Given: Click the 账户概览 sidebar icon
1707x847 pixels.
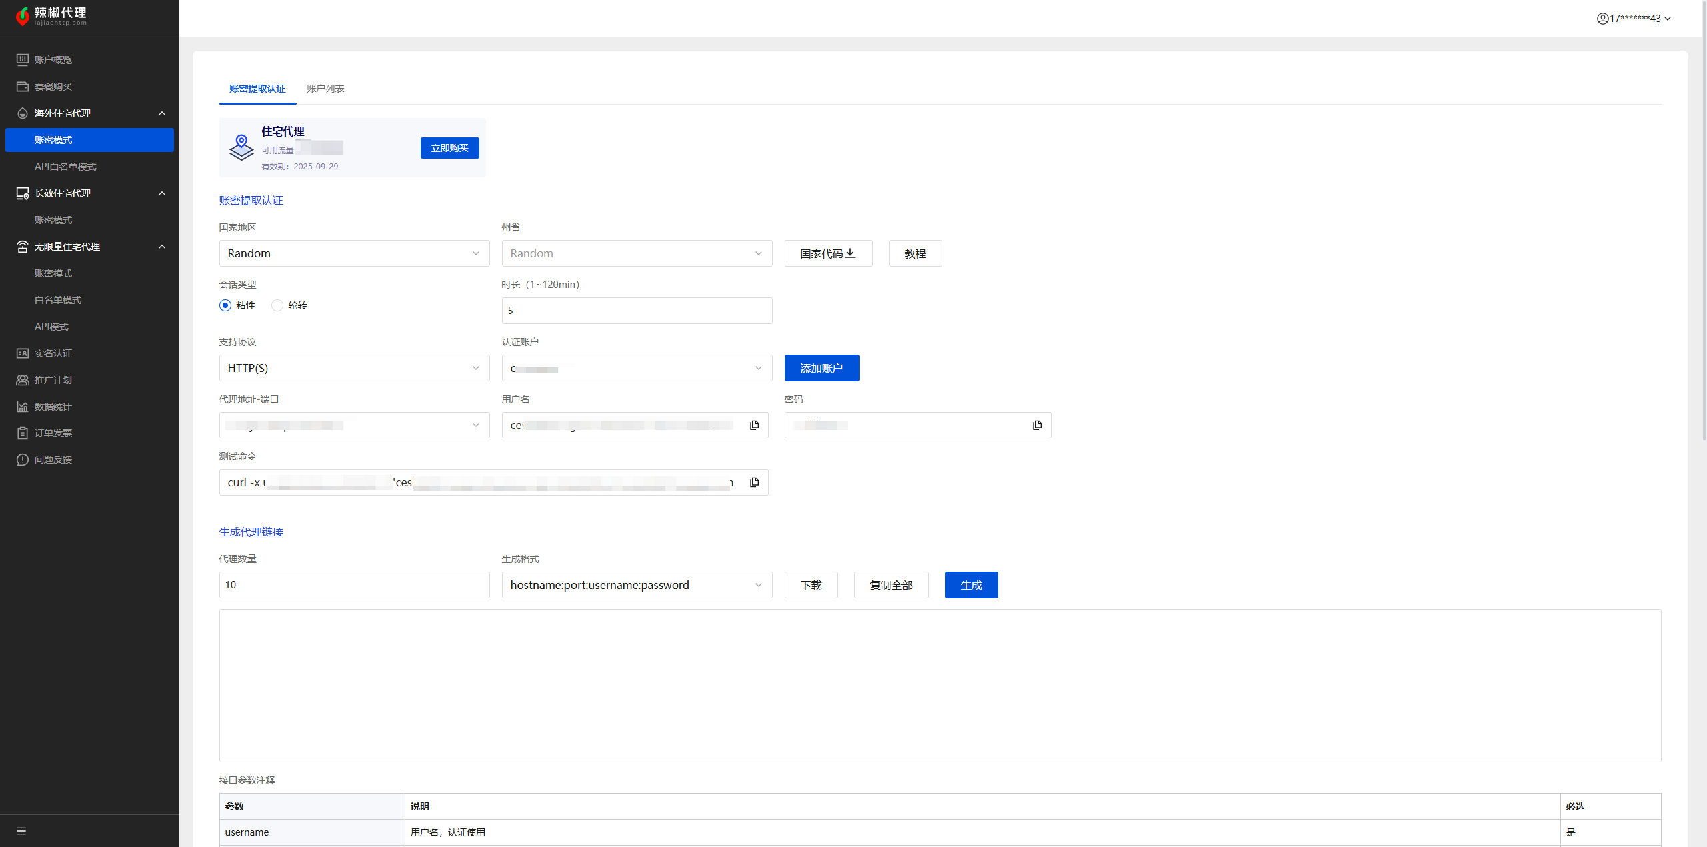Looking at the screenshot, I should 23,60.
